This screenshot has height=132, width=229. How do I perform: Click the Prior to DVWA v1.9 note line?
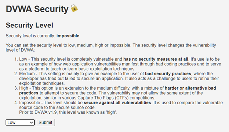[68, 112]
